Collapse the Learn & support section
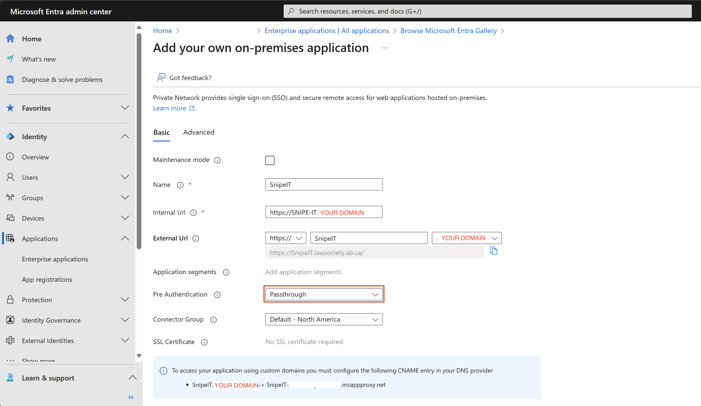Viewport: 701px width, 406px height. coord(133,378)
